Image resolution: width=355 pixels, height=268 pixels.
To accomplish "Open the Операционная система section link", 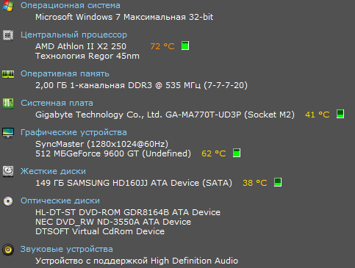I will coord(71,5).
